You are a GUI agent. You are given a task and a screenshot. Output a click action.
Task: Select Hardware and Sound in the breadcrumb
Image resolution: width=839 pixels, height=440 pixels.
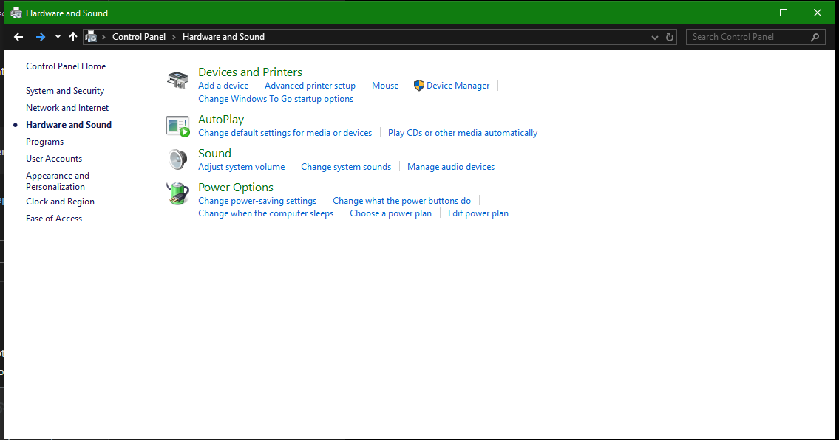tap(224, 37)
